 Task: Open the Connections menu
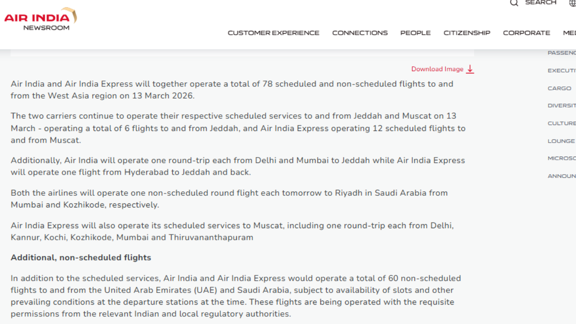(x=360, y=33)
